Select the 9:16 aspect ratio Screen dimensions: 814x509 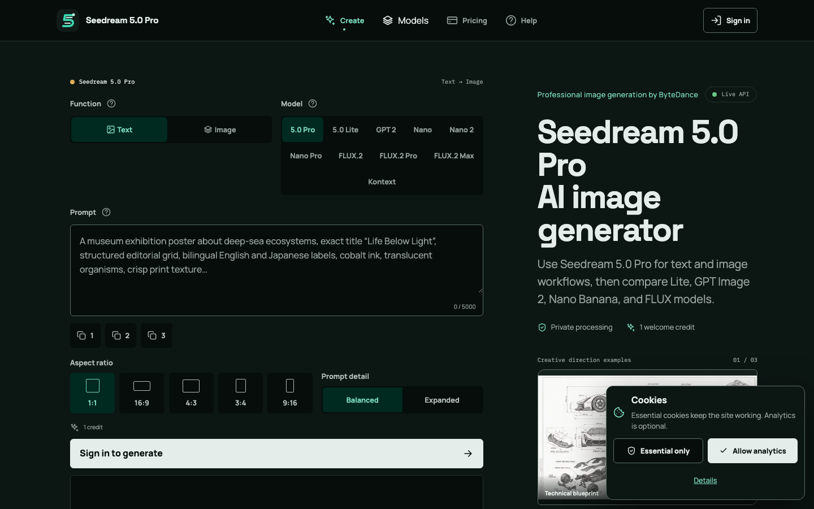[x=290, y=393]
